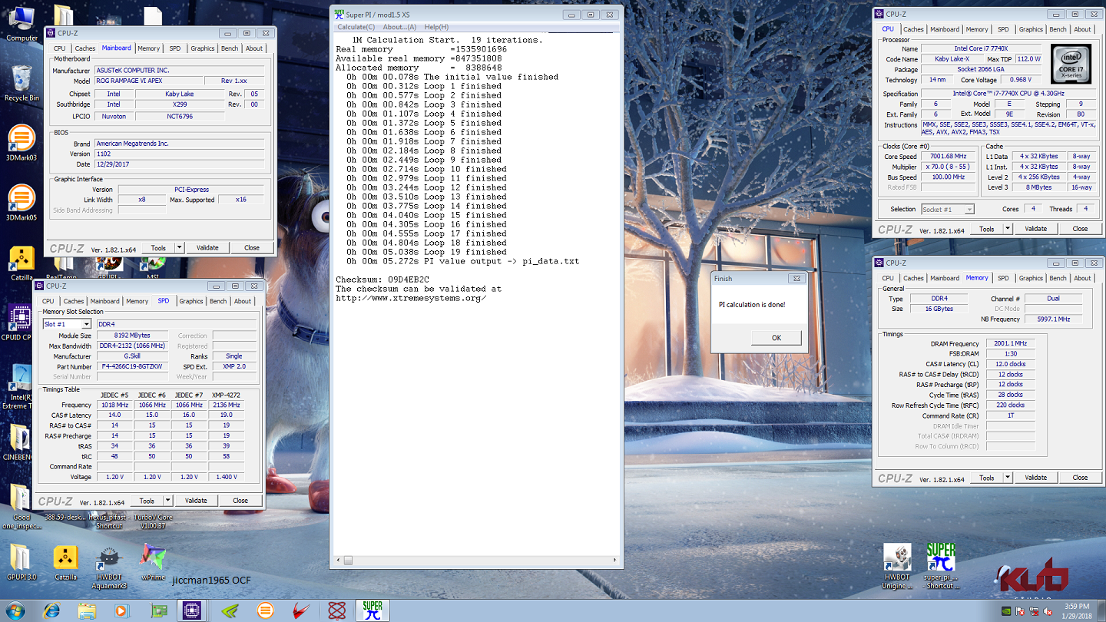This screenshot has width=1106, height=622.
Task: Click Validate in SPD CPU-Z window
Action: point(196,501)
